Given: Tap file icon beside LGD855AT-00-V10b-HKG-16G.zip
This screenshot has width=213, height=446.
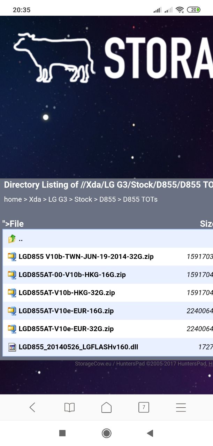Looking at the screenshot, I should point(12,275).
